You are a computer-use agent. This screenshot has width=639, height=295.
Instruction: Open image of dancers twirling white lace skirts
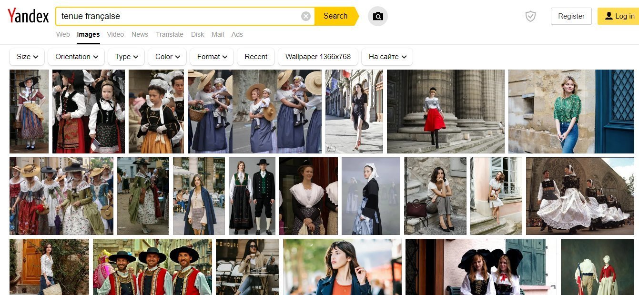point(580,196)
